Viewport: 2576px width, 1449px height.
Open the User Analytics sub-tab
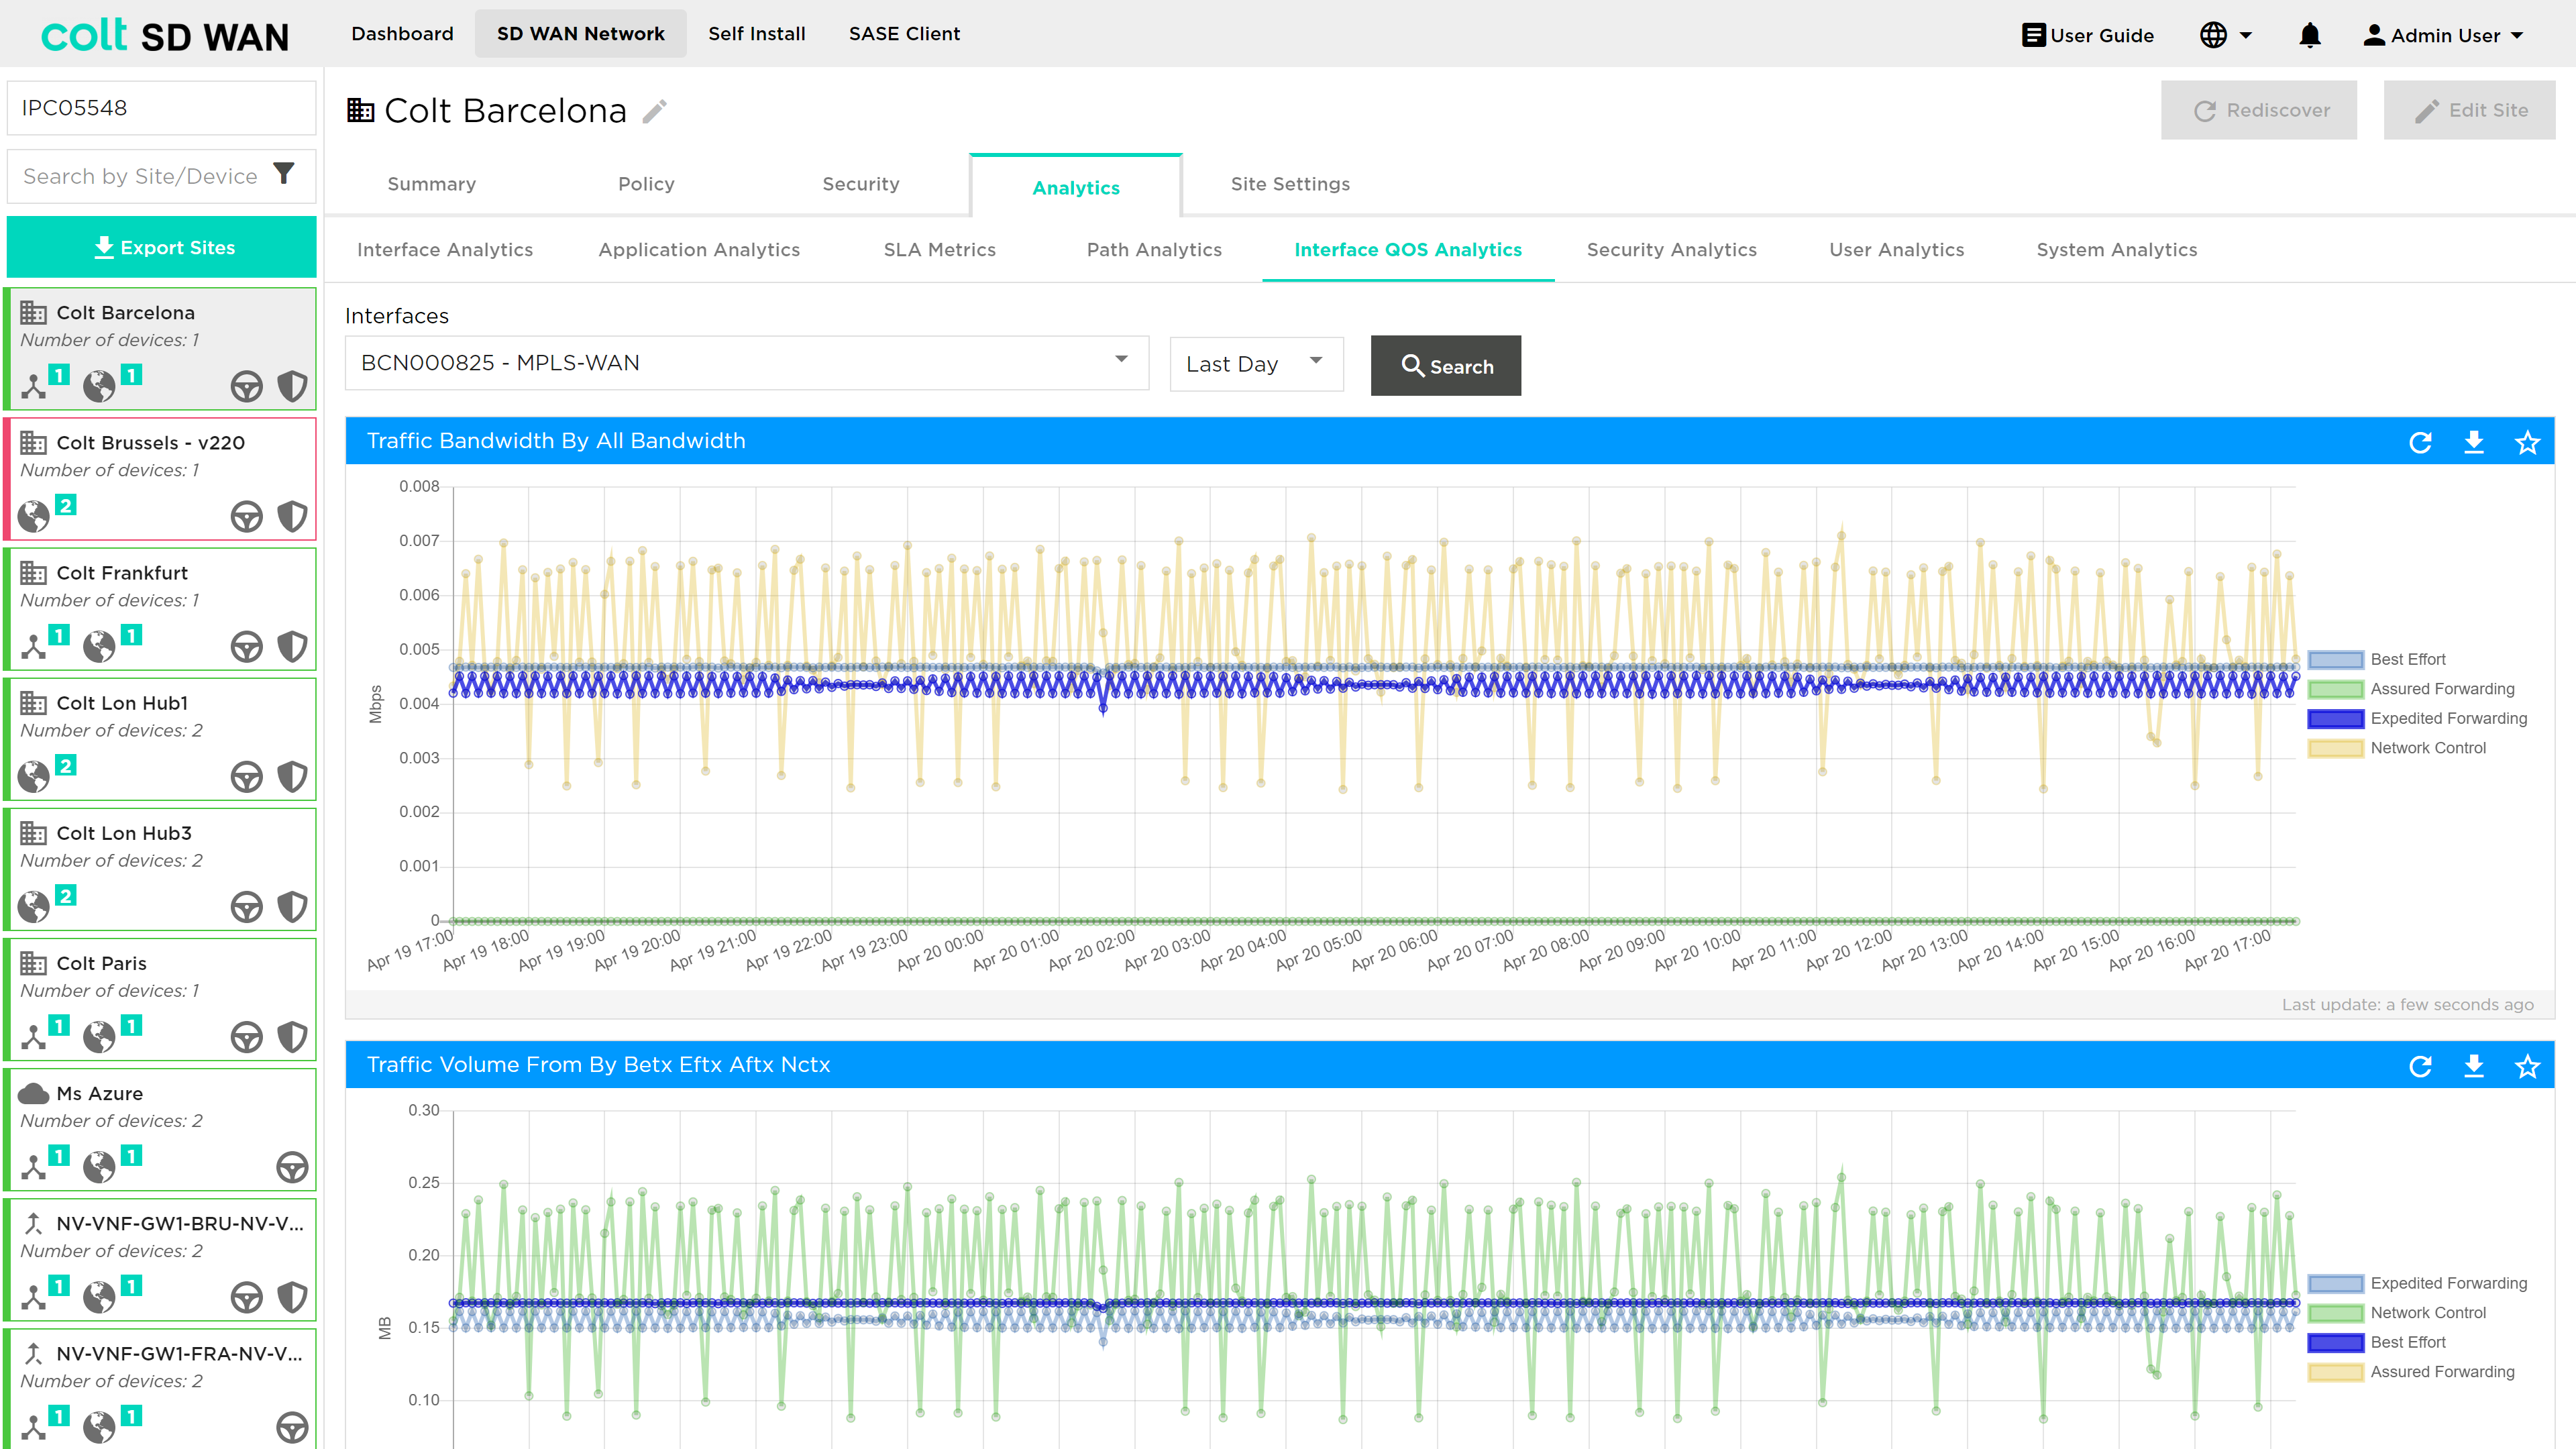pyautogui.click(x=1896, y=250)
